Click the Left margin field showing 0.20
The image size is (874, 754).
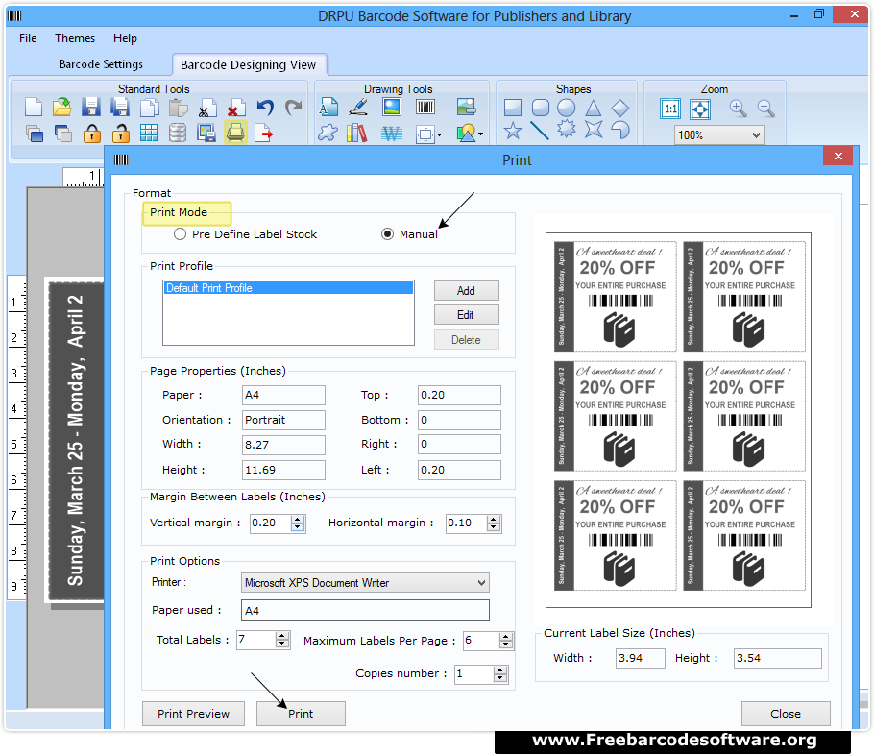pyautogui.click(x=459, y=470)
